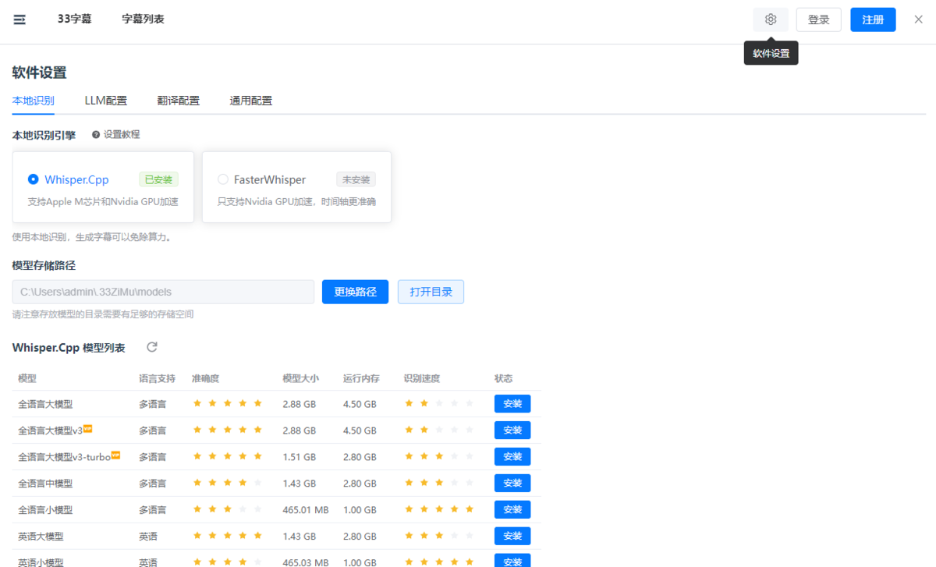Select the FasterWhisper engine radio button
This screenshot has width=936, height=567.
[x=223, y=179]
